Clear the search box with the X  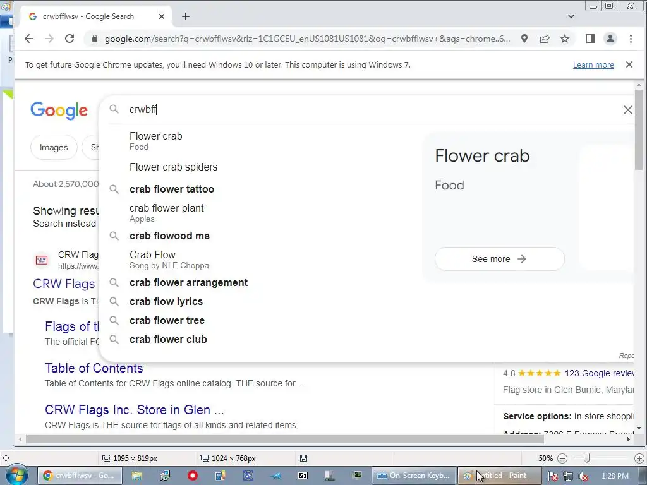[627, 110]
